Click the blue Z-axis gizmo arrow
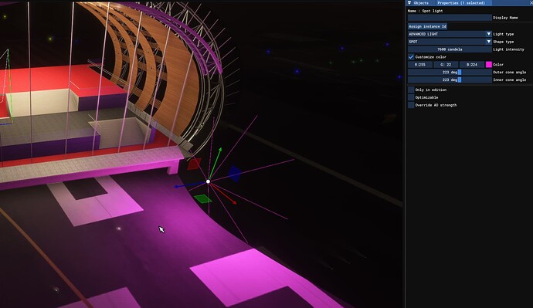The image size is (533, 308). click(x=190, y=184)
